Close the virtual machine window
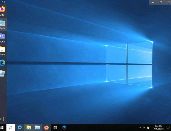 click(169, 2)
